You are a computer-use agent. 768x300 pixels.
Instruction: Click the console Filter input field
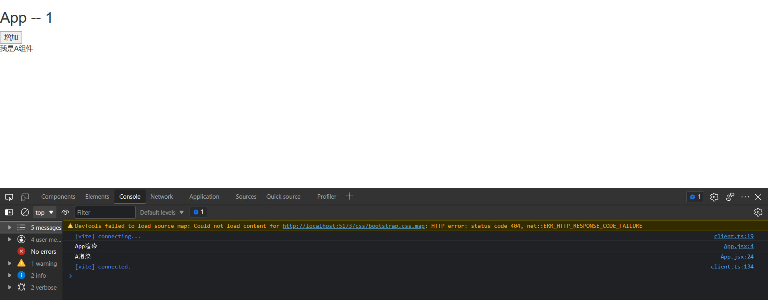(x=105, y=213)
